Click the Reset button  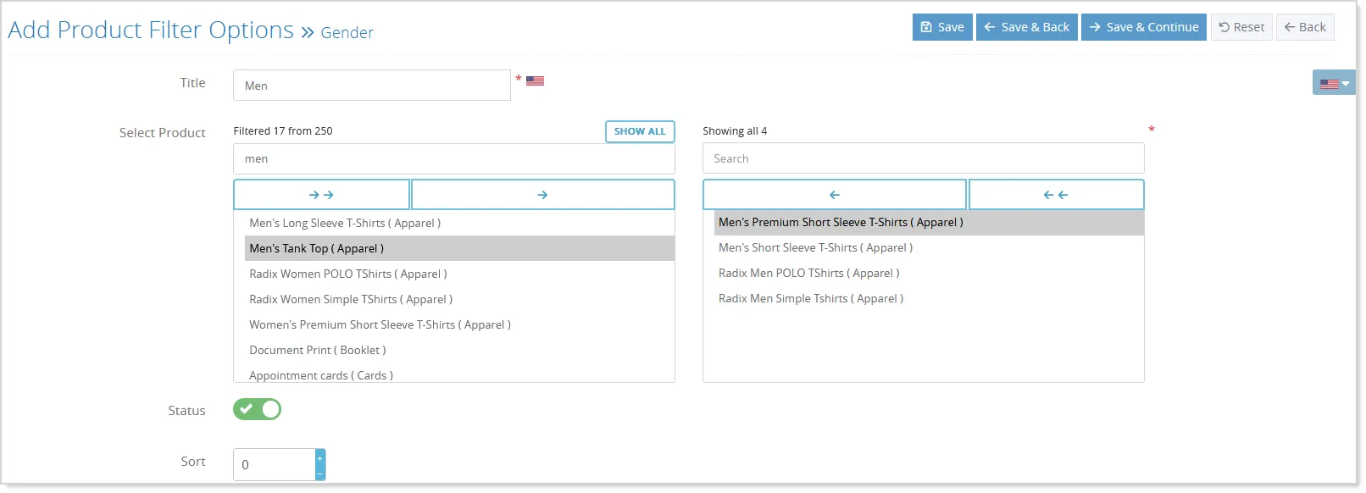click(1241, 27)
